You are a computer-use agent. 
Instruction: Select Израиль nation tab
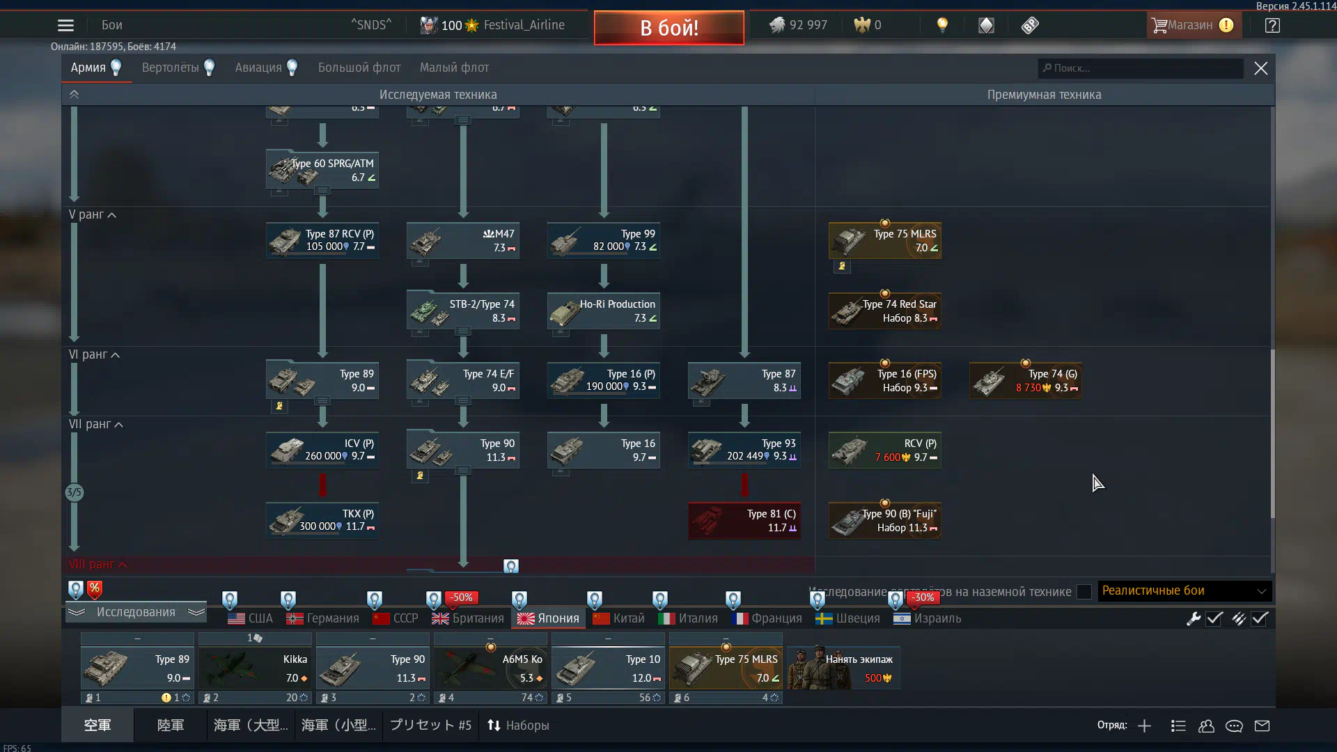click(x=928, y=618)
